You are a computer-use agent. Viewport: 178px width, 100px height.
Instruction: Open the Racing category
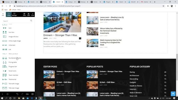pyautogui.click(x=132, y=72)
